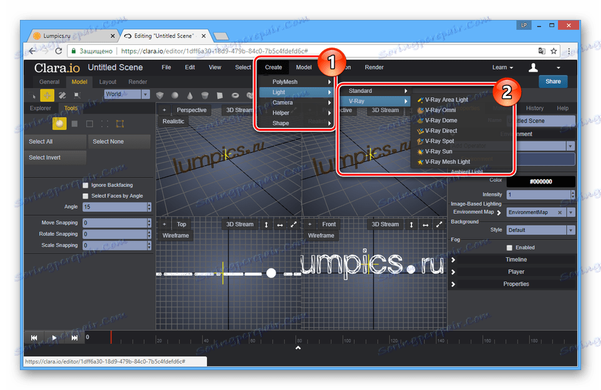601x390 pixels.
Task: Expand Front viewport horizontally
Action: 425,224
